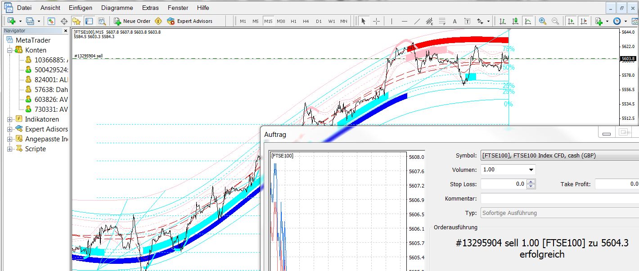The height and width of the screenshot is (271, 639).
Task: Switch chart to H1 timeframe
Action: (293, 21)
